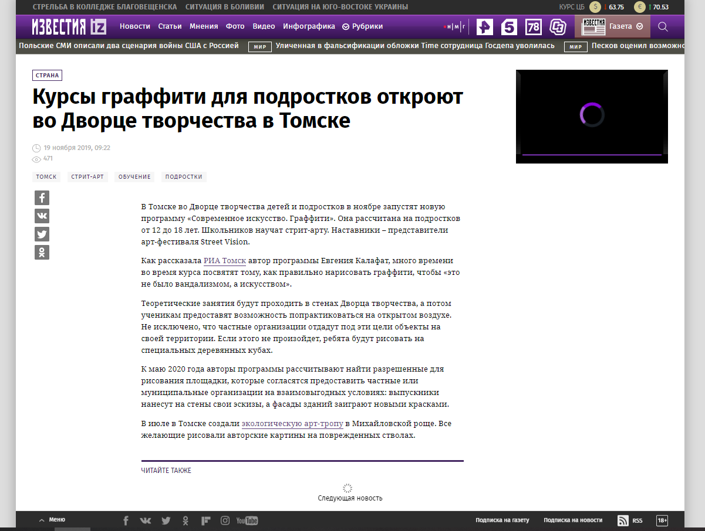Open 'Ситуация на юго-востоке Украины' topic
705x531 pixels.
(340, 7)
